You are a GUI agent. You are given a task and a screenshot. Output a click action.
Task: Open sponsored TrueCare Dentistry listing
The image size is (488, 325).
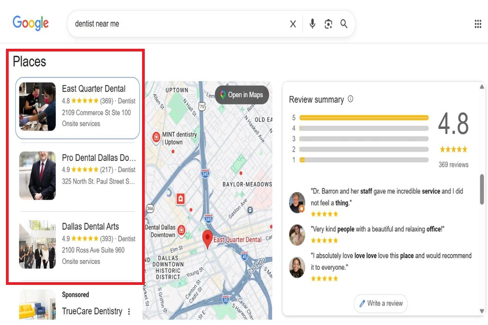click(x=92, y=311)
